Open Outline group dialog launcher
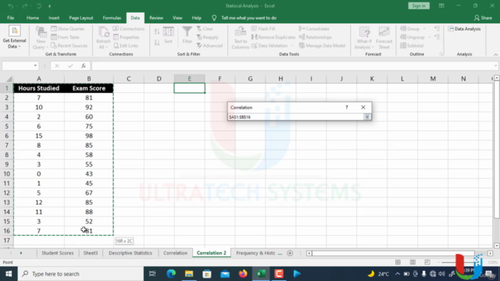Screen dimensions: 500x281 (441, 54)
